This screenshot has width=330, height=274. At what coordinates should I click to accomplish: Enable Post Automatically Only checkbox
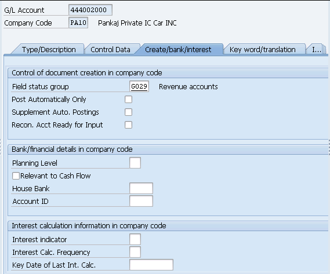pyautogui.click(x=128, y=100)
